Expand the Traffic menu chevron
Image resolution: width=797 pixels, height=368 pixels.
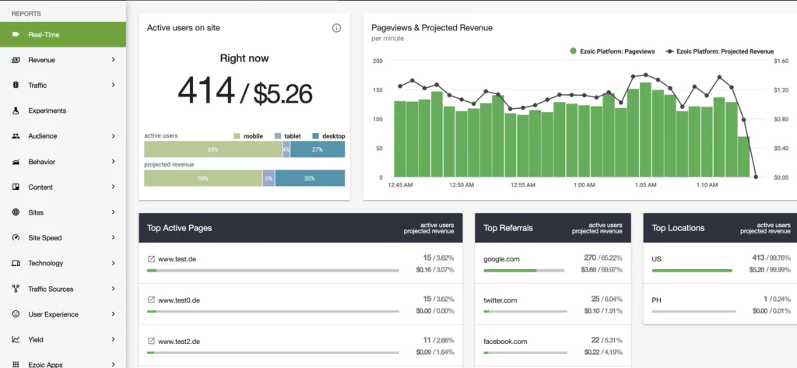tap(113, 85)
